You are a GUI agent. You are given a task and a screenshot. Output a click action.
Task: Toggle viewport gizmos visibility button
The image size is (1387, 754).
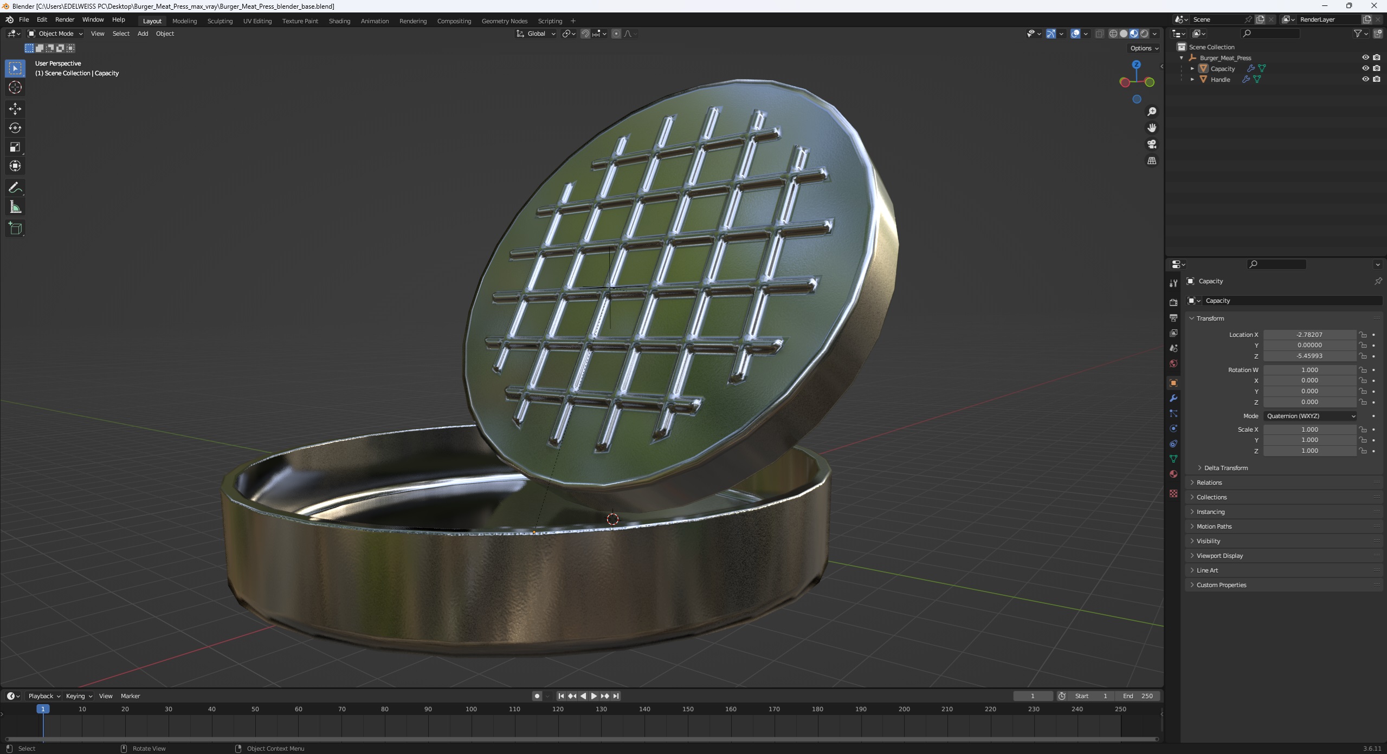click(x=1050, y=34)
